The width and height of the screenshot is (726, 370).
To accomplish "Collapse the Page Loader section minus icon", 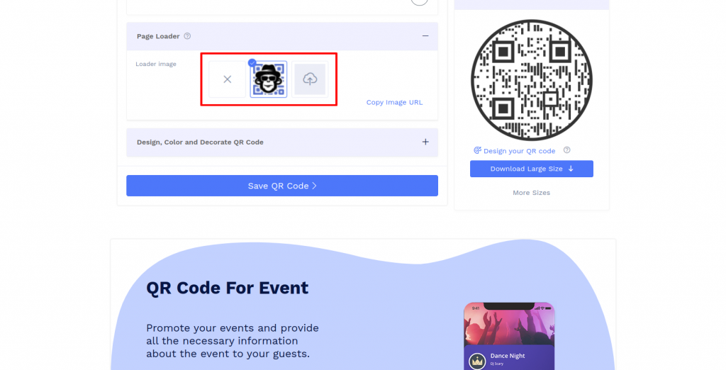I will [x=425, y=36].
